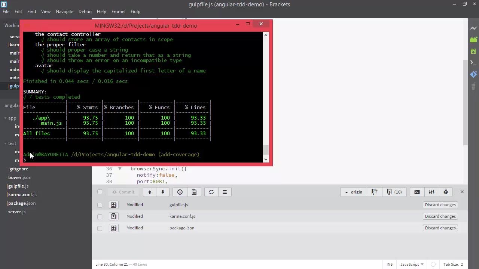Viewport: 479px width, 269px height.
Task: Check the karma.conf.js staging checkbox
Action: pos(100,216)
